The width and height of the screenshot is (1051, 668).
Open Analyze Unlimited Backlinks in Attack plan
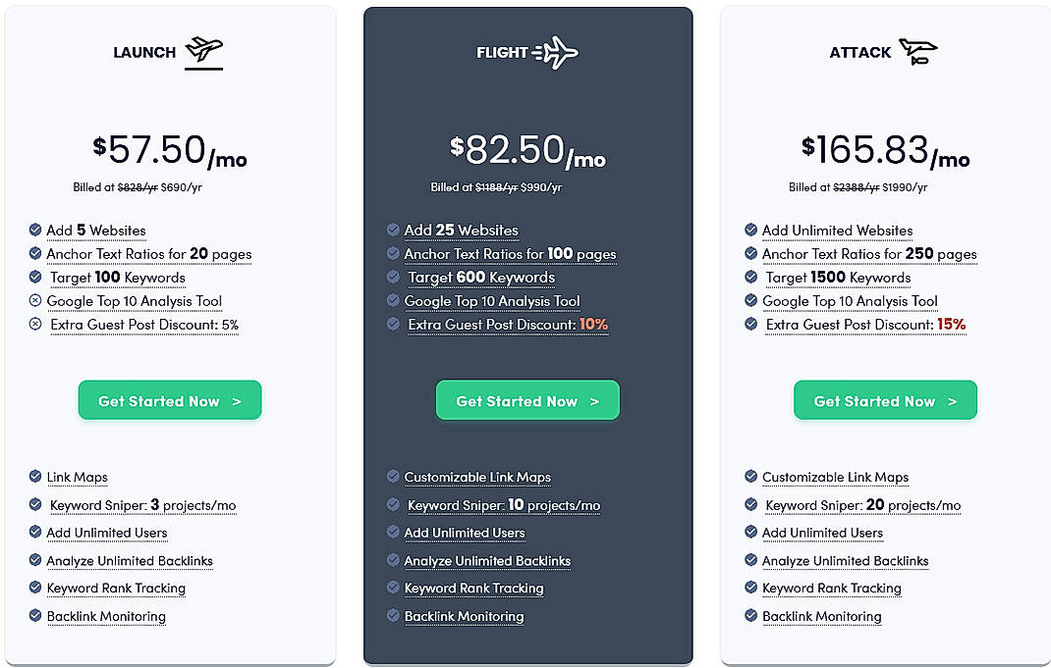(846, 560)
